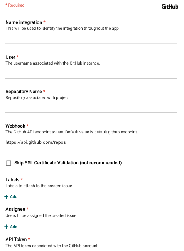This screenshot has height=251, width=184.
Task: Click the Webhook URL field
Action: 91,142
